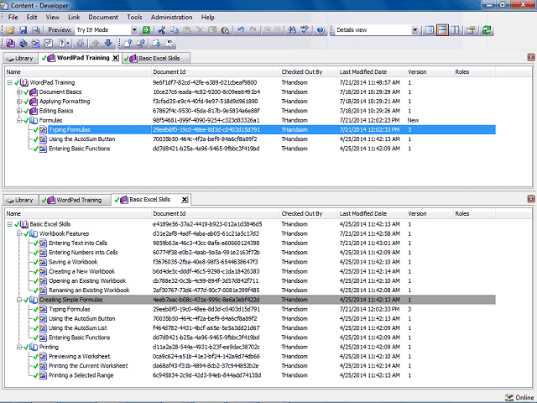Open the File menu
Viewport: 537px width, 403px height.
(x=13, y=17)
